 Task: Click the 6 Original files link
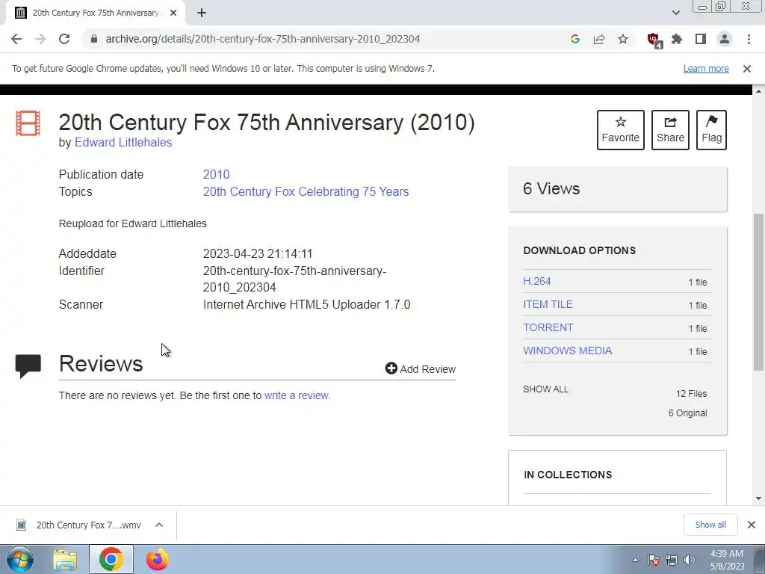[687, 413]
